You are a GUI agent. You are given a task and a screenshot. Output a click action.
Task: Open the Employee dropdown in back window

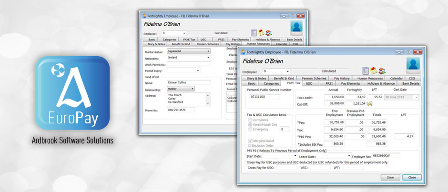click(184, 33)
